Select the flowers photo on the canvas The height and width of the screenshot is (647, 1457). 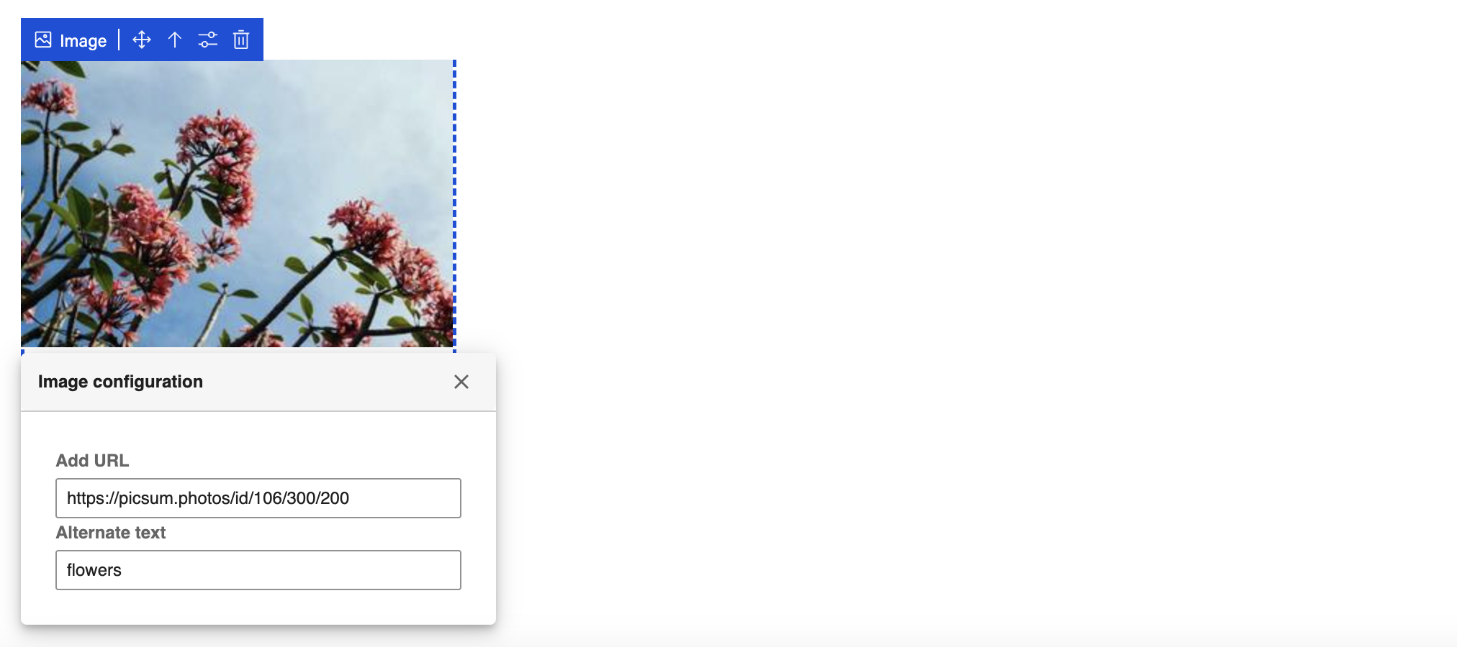(x=237, y=203)
